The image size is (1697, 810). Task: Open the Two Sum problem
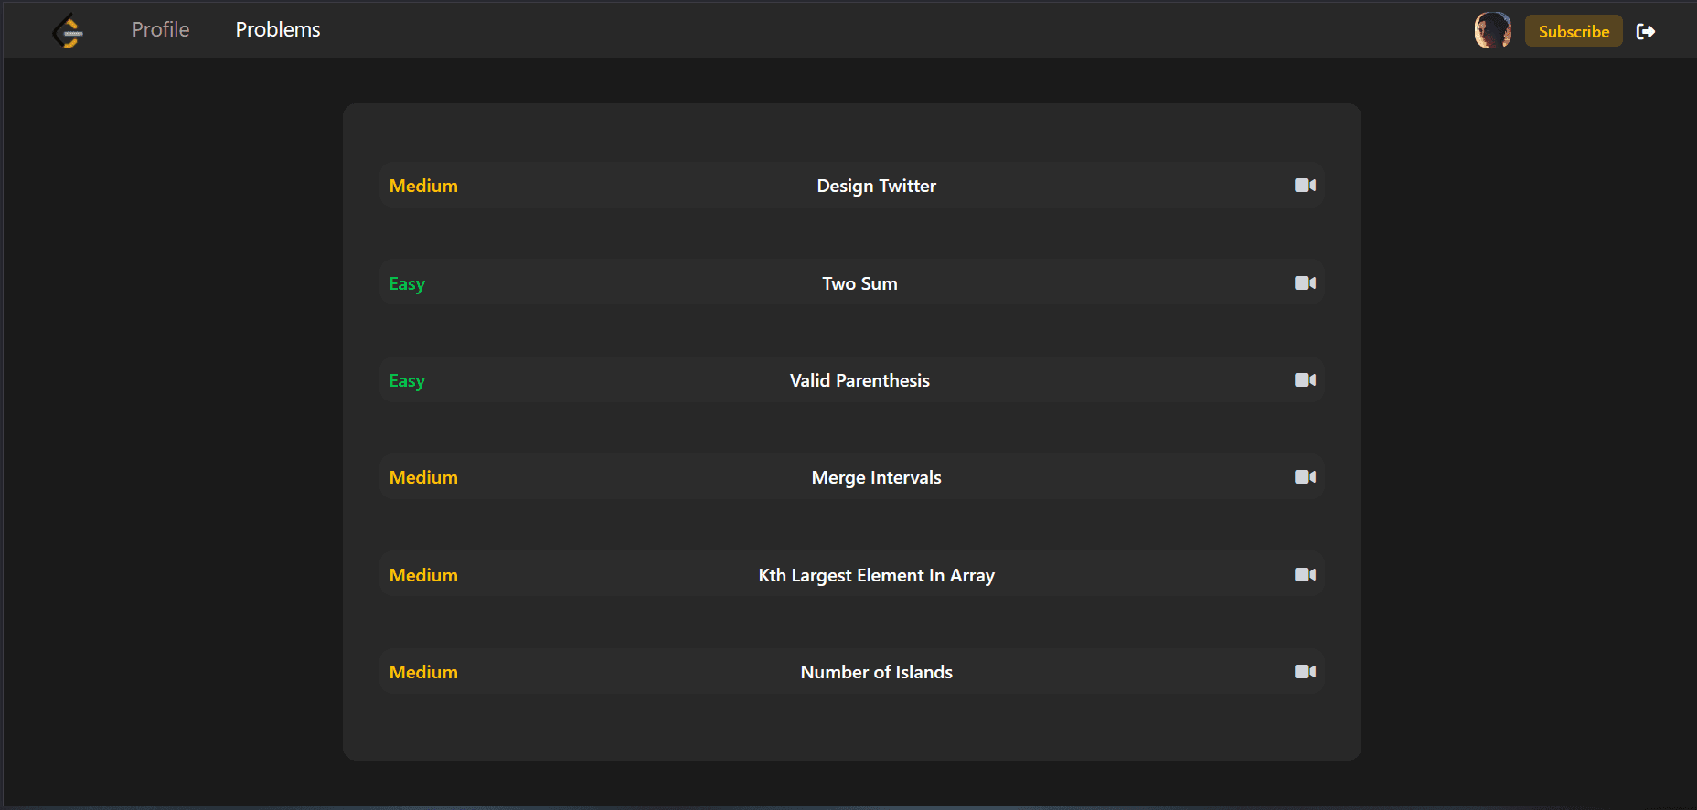[x=859, y=283]
